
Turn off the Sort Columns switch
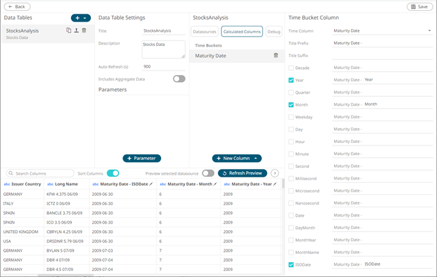[113, 173]
